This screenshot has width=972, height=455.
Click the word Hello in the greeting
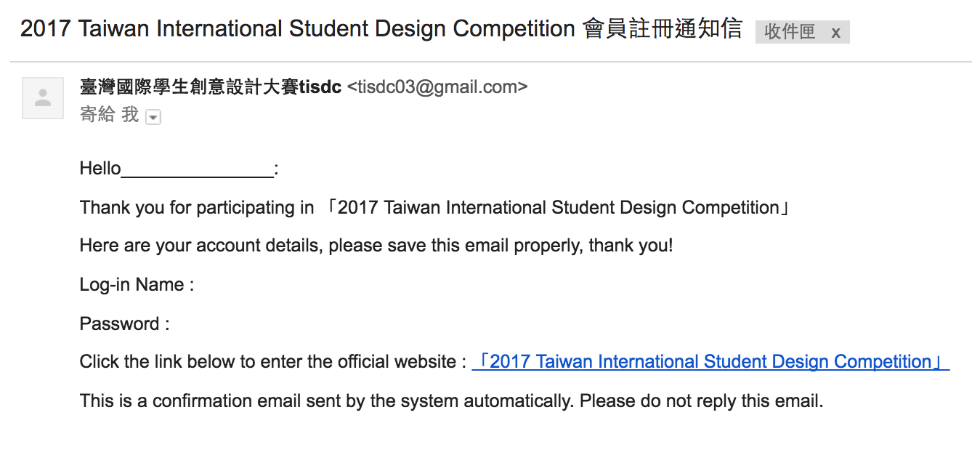point(100,169)
